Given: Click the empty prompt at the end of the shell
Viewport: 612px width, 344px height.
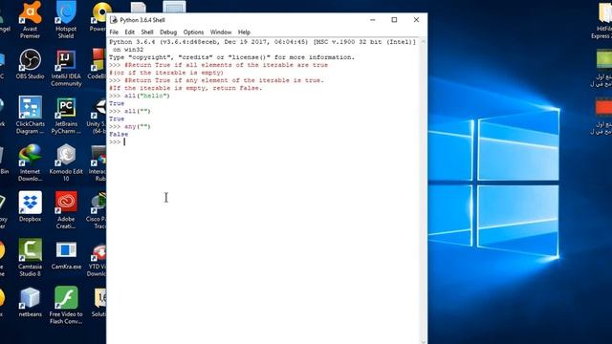Looking at the screenshot, I should pos(117,142).
